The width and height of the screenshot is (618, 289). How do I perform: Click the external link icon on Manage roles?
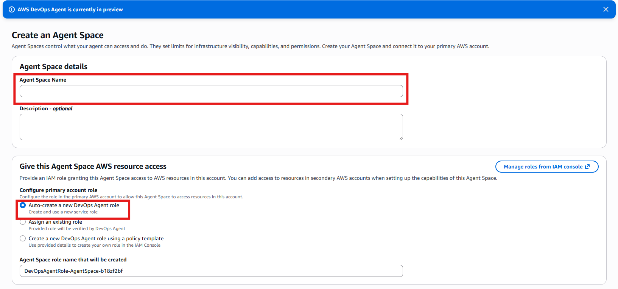click(587, 167)
